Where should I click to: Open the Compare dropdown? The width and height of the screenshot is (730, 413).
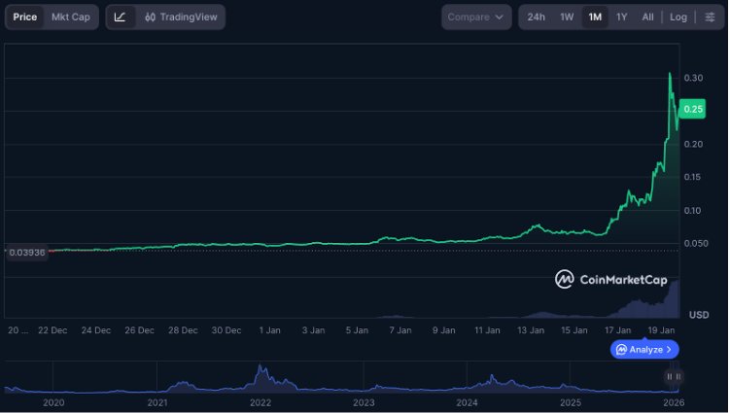point(476,17)
